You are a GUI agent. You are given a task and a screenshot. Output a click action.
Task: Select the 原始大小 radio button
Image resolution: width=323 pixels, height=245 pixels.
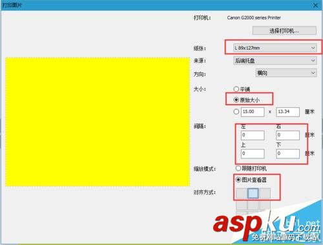[236, 100]
